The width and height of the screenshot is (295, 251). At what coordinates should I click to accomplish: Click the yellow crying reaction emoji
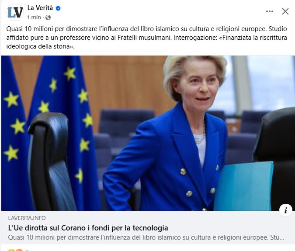click(11, 250)
